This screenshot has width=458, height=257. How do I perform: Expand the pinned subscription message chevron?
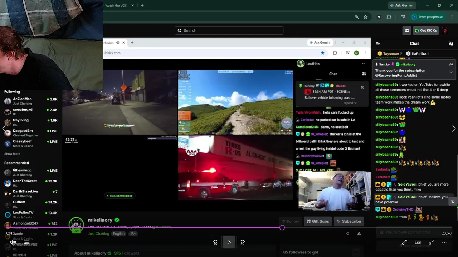451,72
